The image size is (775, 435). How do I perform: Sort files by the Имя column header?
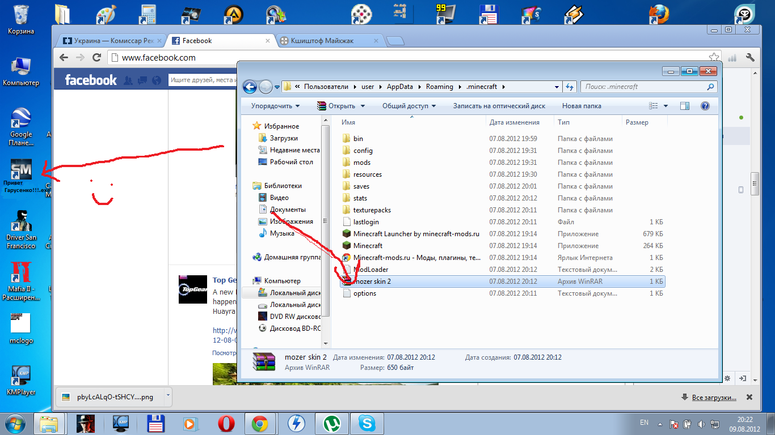(x=412, y=122)
